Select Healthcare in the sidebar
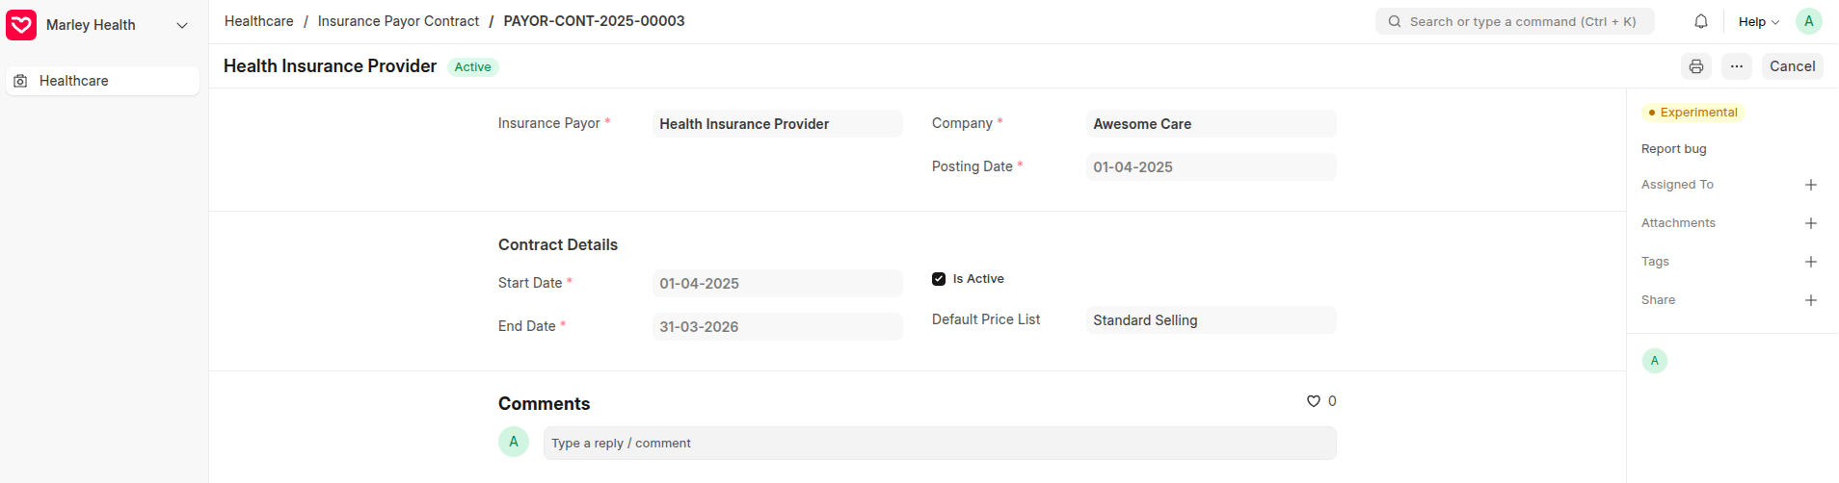Image resolution: width=1839 pixels, height=483 pixels. pyautogui.click(x=103, y=81)
